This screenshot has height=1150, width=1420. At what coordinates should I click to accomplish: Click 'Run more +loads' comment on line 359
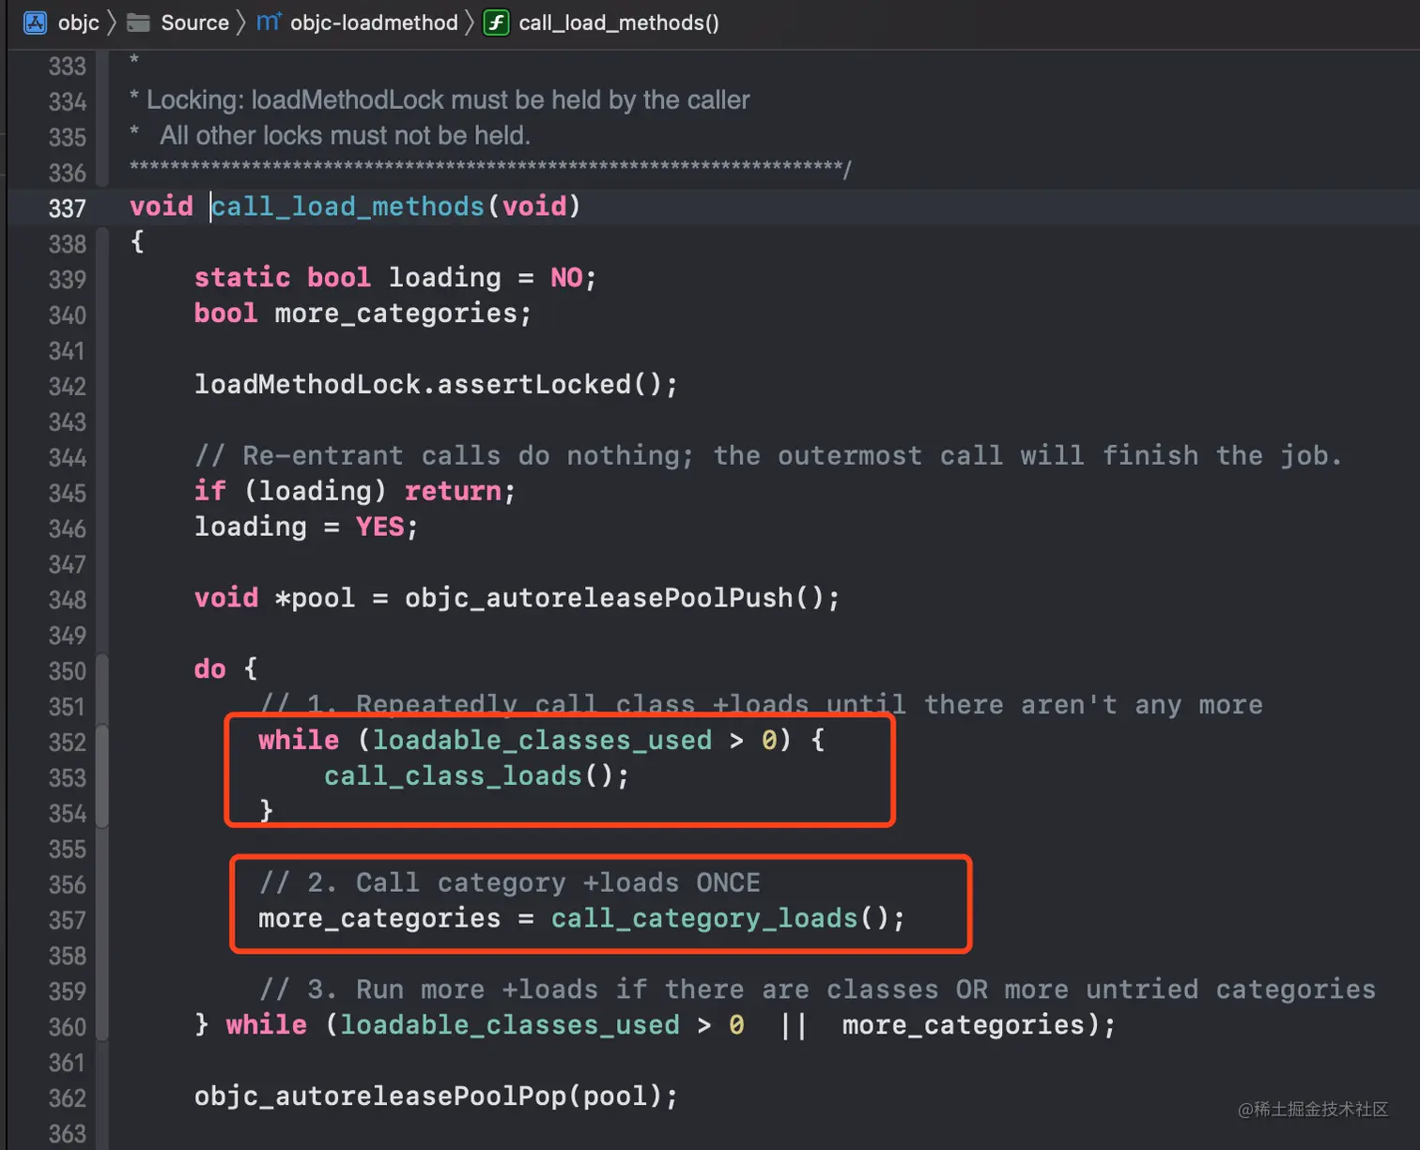point(817,989)
